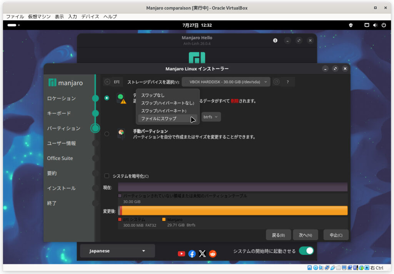Click the clock icon beside storage device dropdown
Viewport: 394px width, 274px height.
coord(276,82)
